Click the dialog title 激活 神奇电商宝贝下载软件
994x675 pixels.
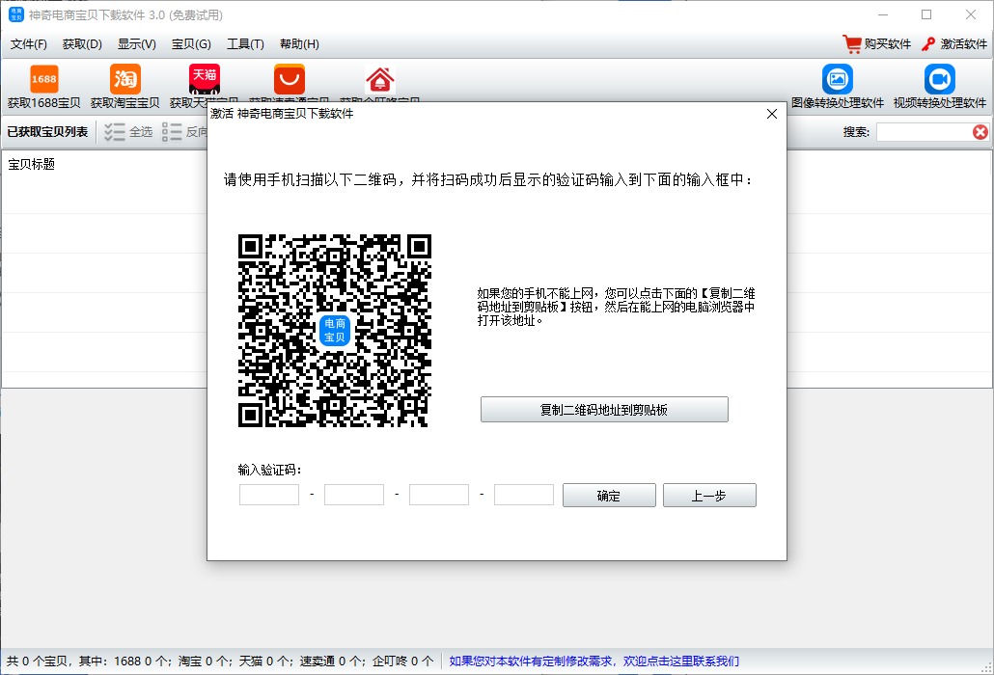(282, 114)
